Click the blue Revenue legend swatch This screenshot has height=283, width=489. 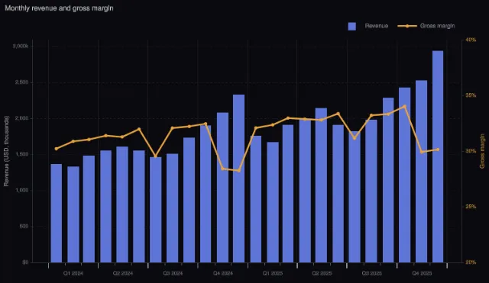[x=351, y=26]
